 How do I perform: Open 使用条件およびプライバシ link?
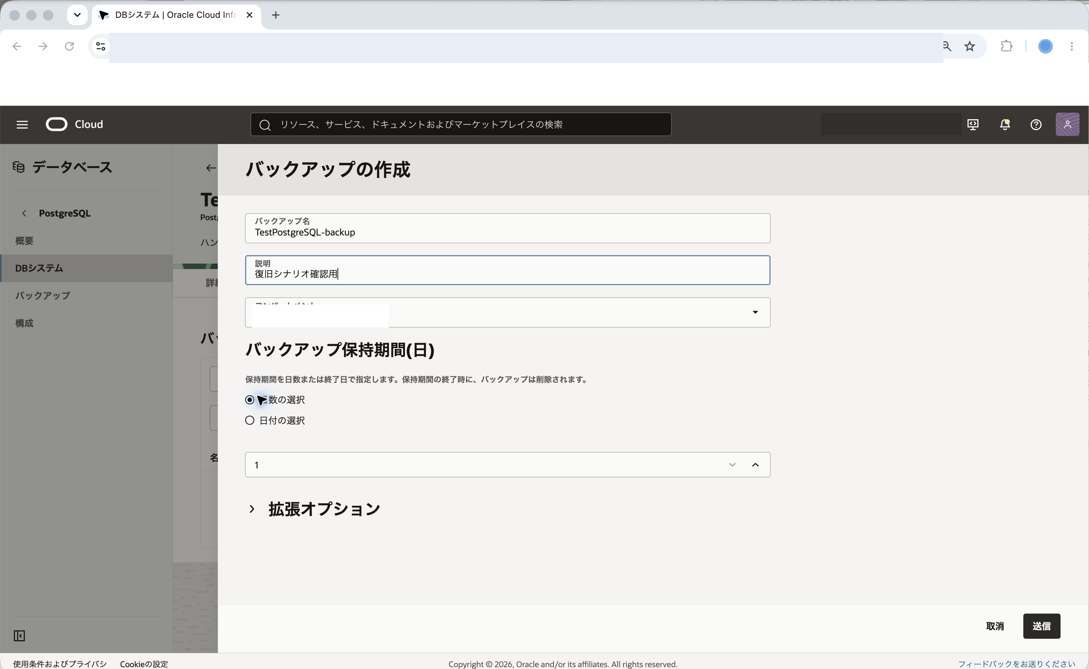coord(60,664)
